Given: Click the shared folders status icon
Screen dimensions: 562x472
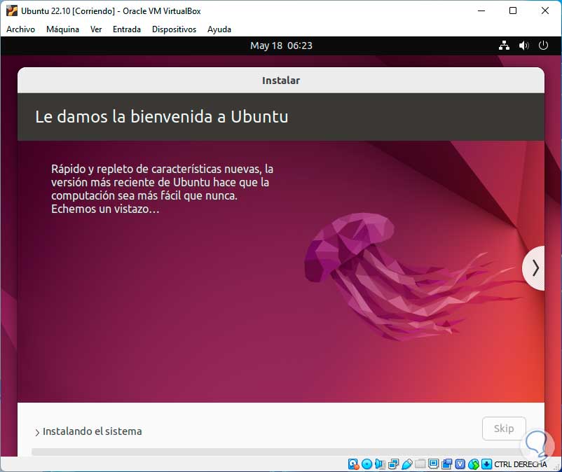Looking at the screenshot, I should [420, 464].
